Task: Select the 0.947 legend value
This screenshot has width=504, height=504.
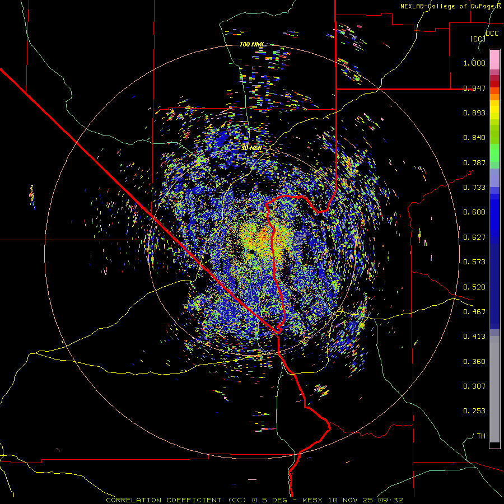Action: click(474, 88)
